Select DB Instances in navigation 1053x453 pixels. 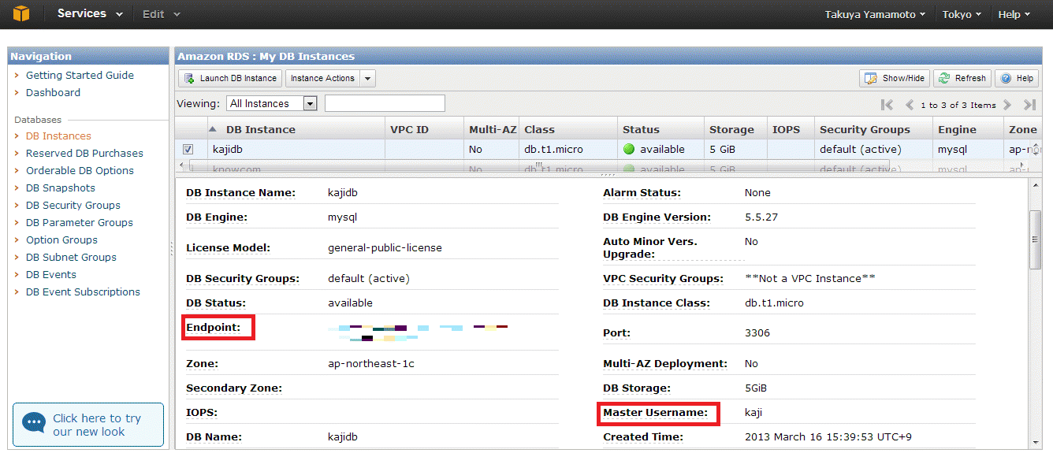coord(58,136)
